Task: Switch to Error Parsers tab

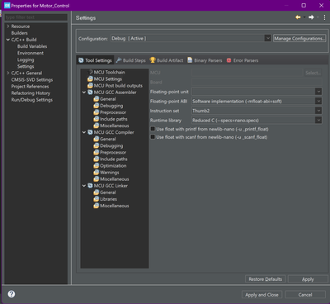Action: [x=243, y=60]
